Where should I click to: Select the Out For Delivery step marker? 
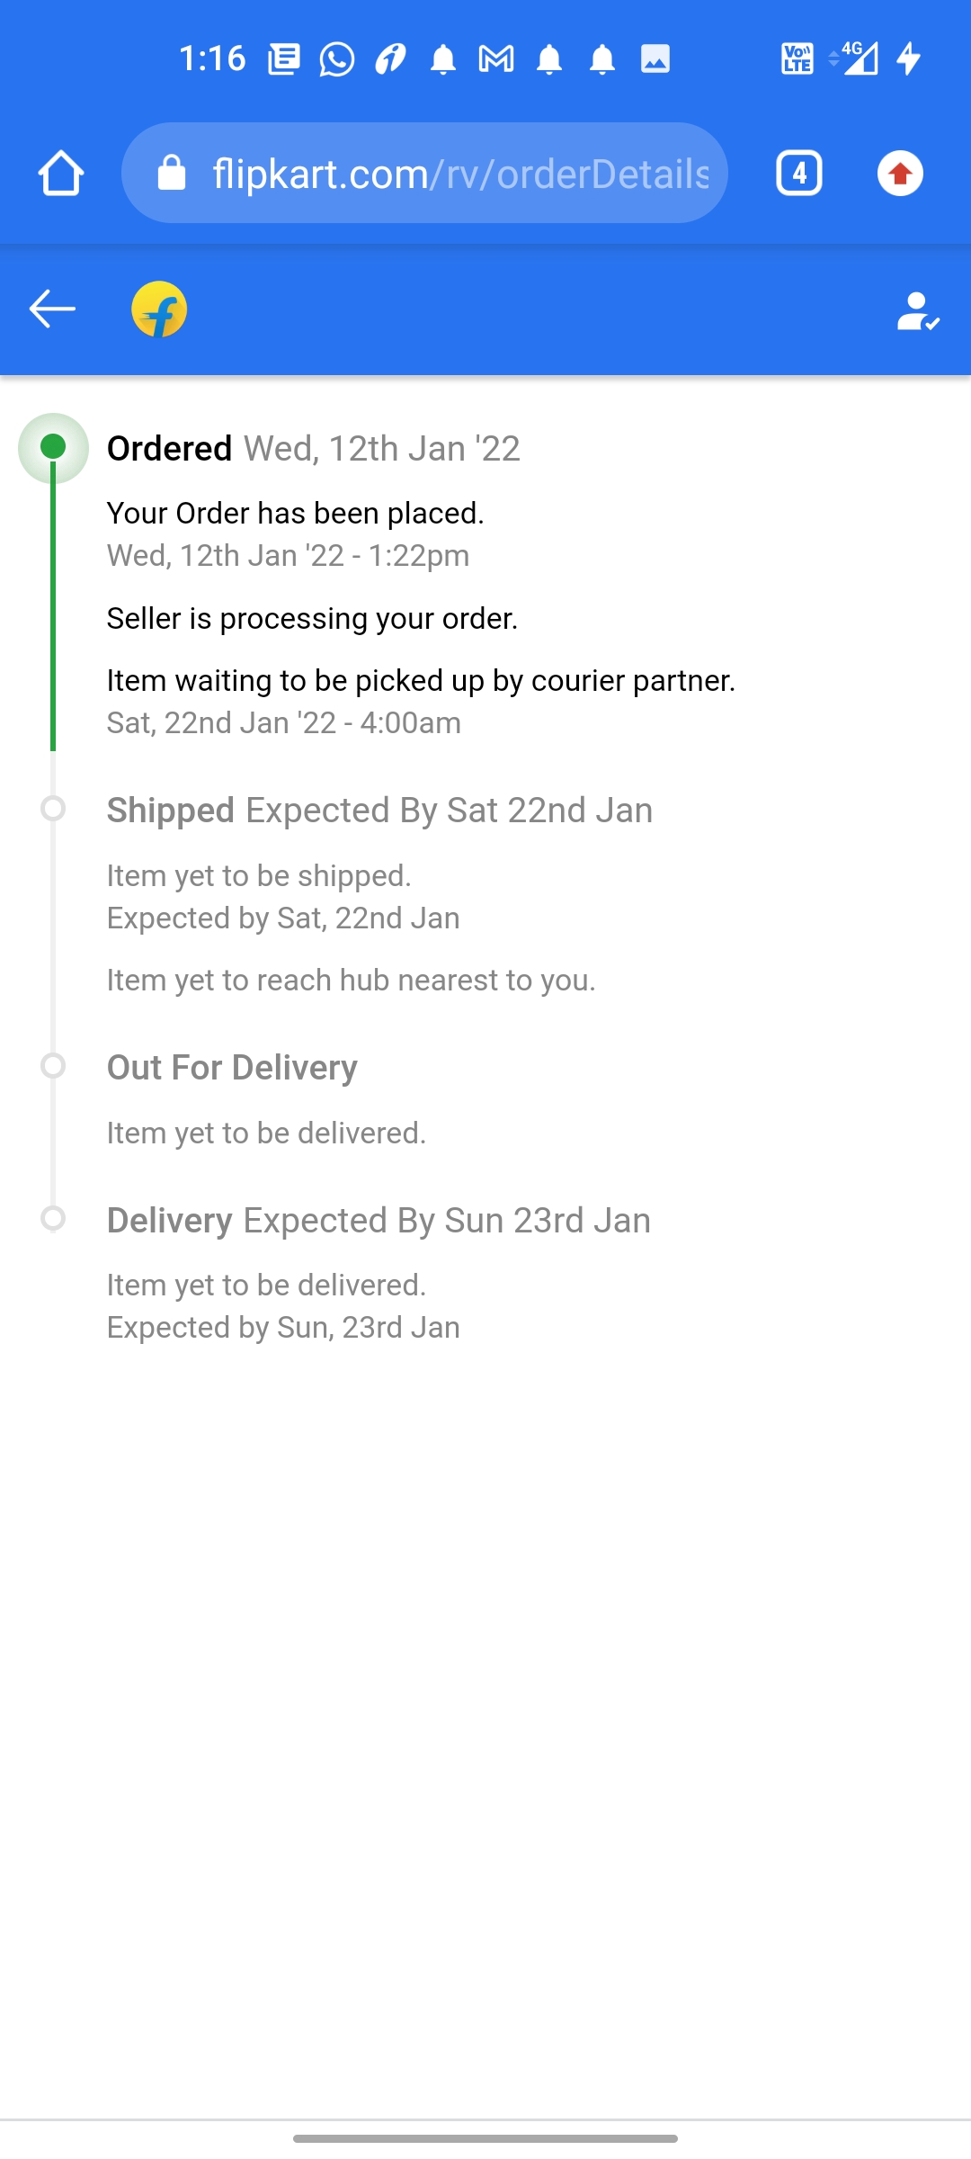53,1066
